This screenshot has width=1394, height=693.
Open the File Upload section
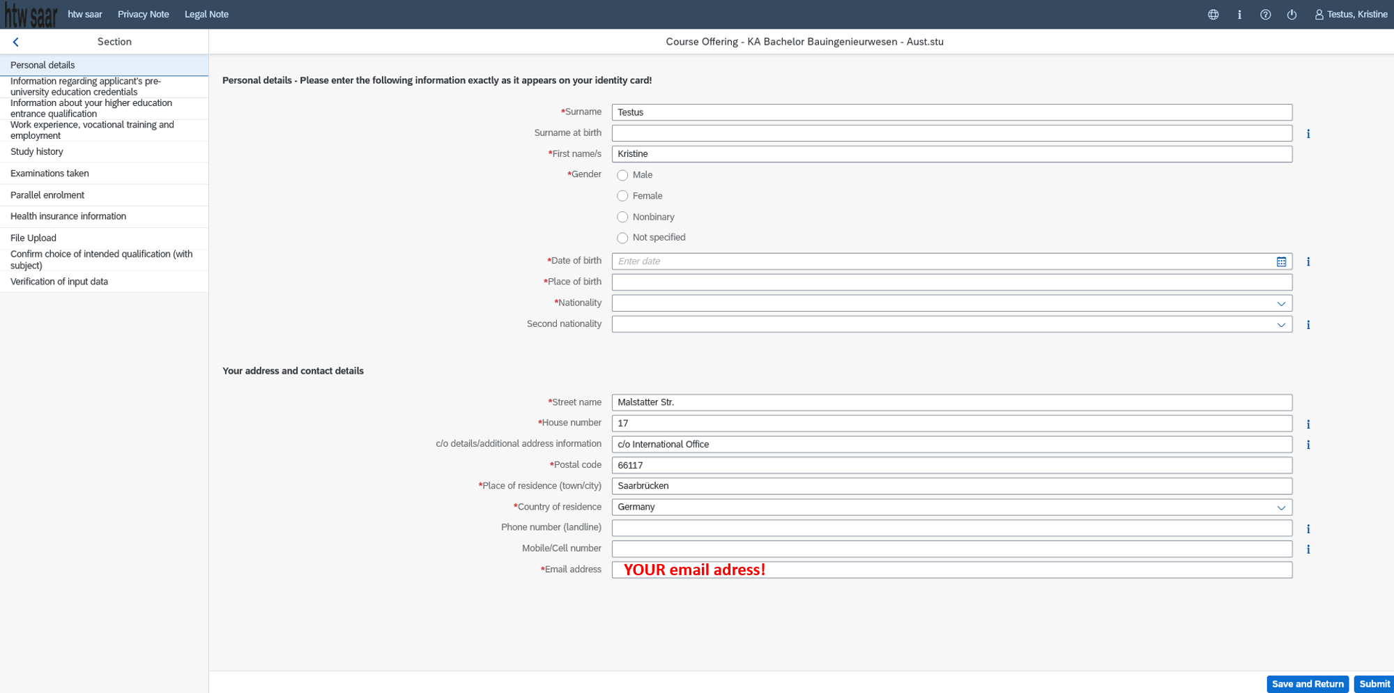click(x=33, y=238)
